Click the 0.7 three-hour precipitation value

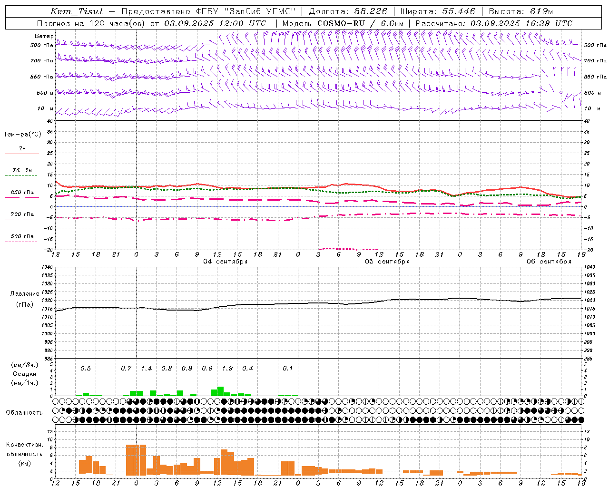point(126,369)
